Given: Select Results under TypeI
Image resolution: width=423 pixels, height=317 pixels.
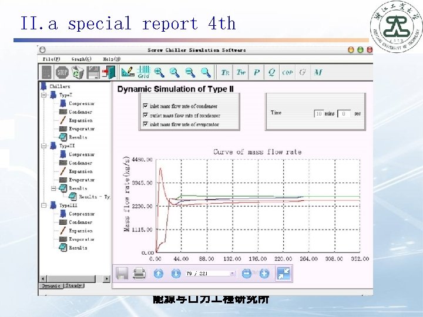Looking at the screenshot, I should (x=78, y=137).
